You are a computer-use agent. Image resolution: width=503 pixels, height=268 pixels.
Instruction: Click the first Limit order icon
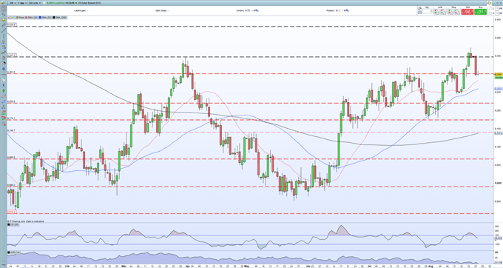(x=436, y=12)
